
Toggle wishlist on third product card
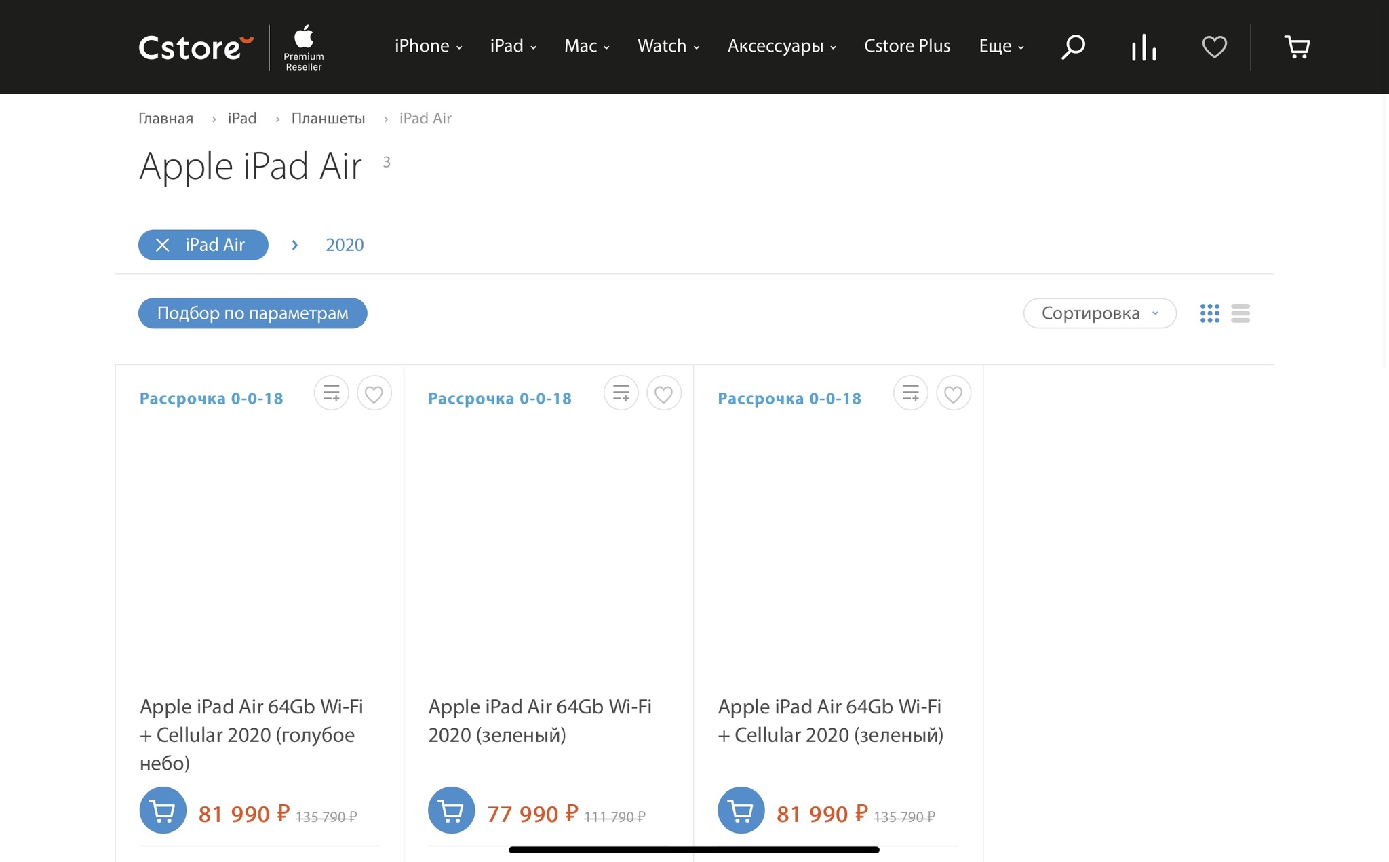click(x=952, y=394)
